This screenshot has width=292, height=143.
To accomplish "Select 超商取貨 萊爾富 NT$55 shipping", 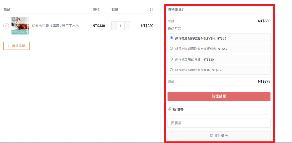I will pos(171,70).
